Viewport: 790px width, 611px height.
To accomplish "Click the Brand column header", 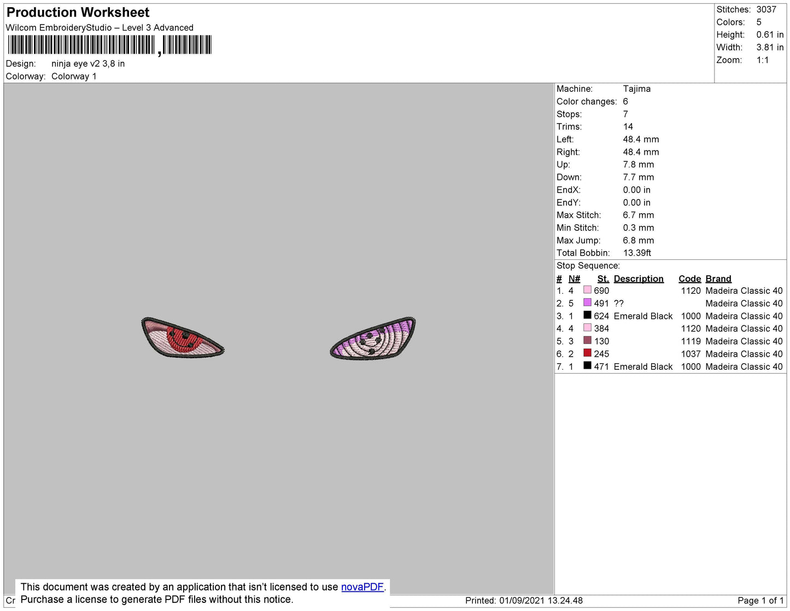I will click(x=718, y=278).
